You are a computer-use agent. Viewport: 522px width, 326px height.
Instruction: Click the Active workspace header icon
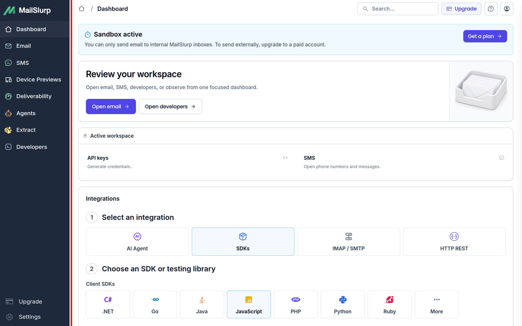85,135
